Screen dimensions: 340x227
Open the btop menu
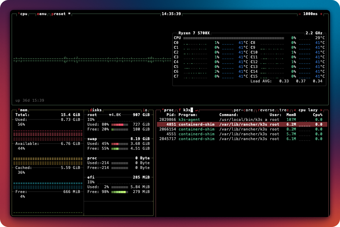(x=41, y=14)
